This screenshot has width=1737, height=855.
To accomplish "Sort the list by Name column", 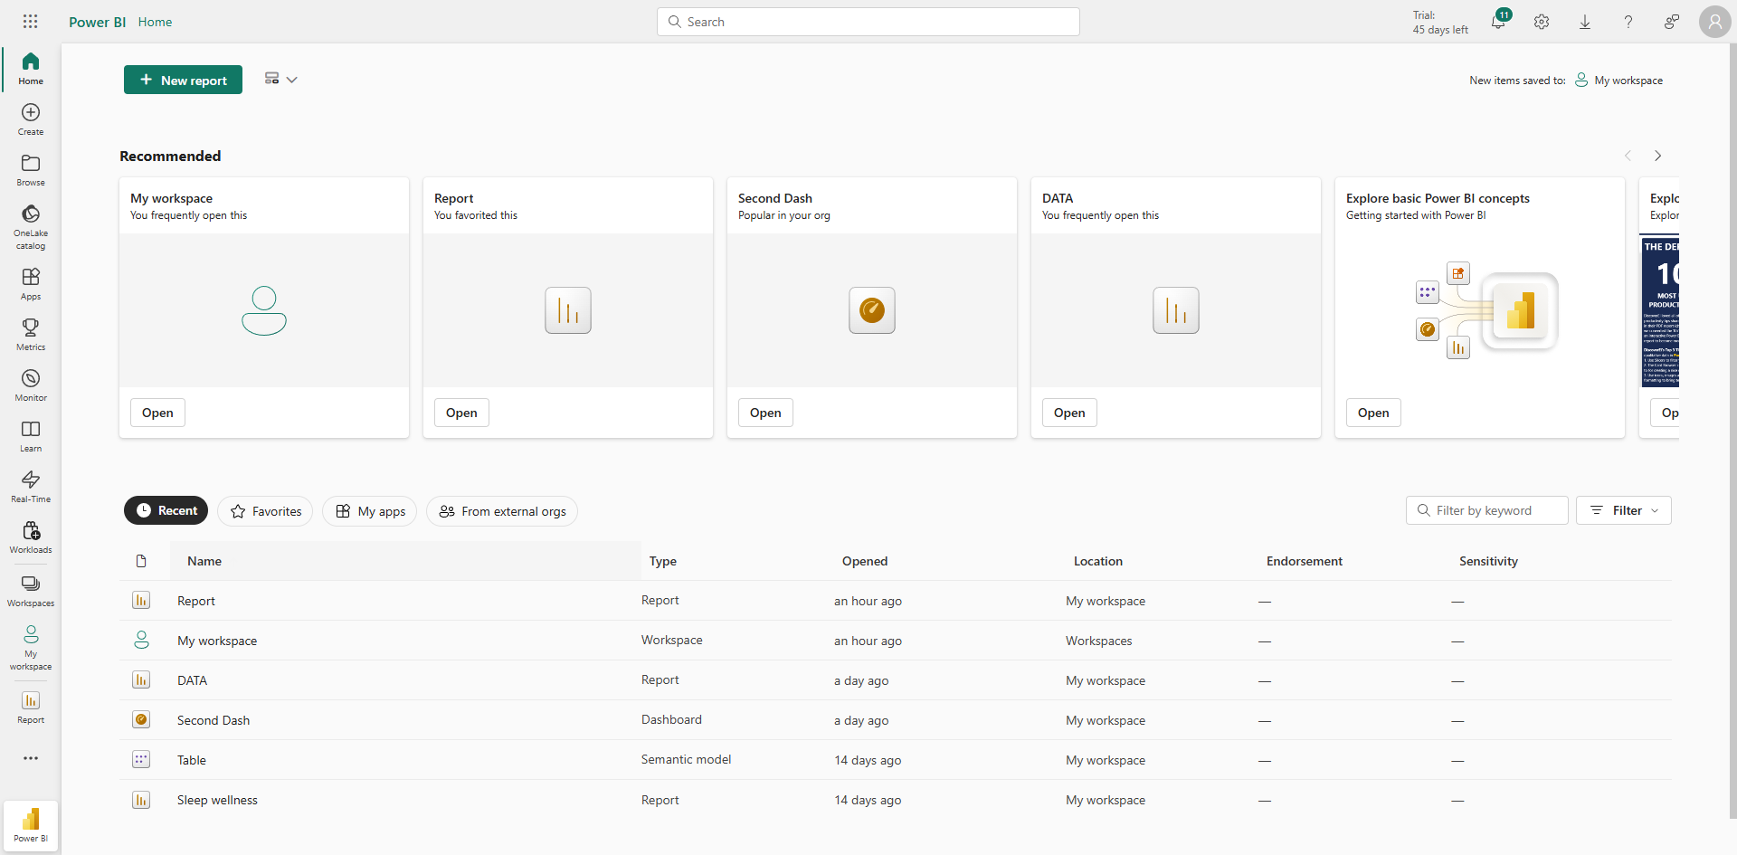I will 204,561.
